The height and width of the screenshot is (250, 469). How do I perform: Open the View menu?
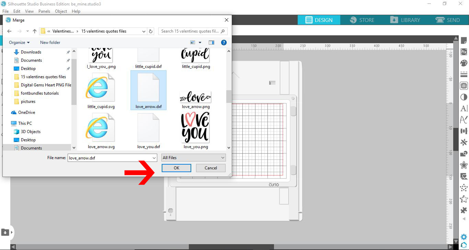click(x=29, y=11)
